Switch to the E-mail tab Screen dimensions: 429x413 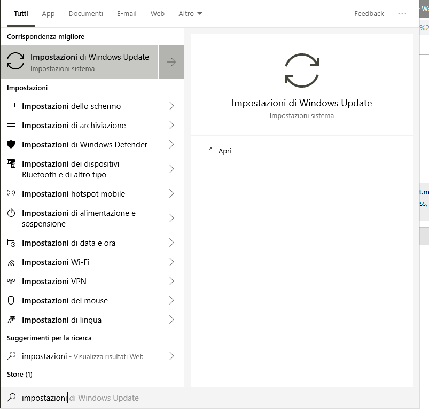(x=127, y=14)
